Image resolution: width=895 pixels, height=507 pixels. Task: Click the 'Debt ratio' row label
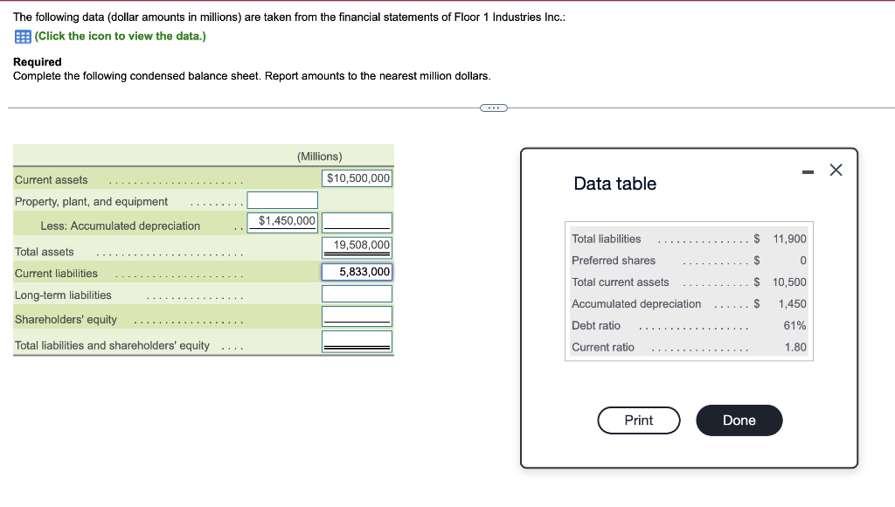pyautogui.click(x=596, y=325)
